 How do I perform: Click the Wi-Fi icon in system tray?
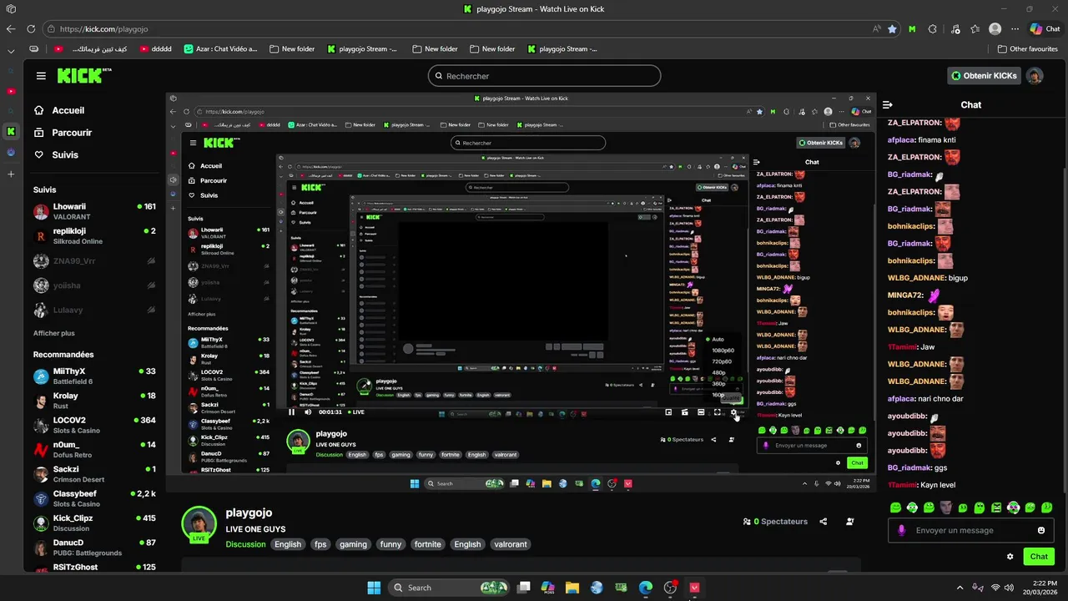coord(995,588)
